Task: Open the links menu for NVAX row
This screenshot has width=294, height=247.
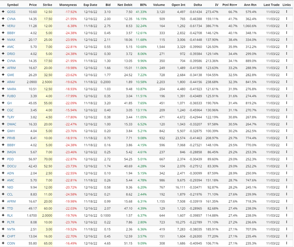Action: (286, 40)
